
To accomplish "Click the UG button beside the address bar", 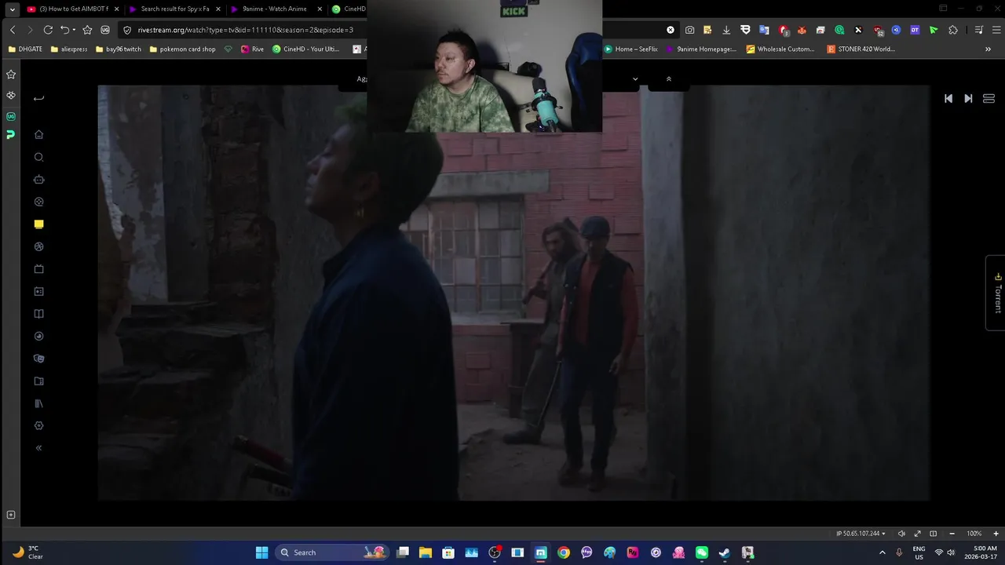I will [x=105, y=30].
